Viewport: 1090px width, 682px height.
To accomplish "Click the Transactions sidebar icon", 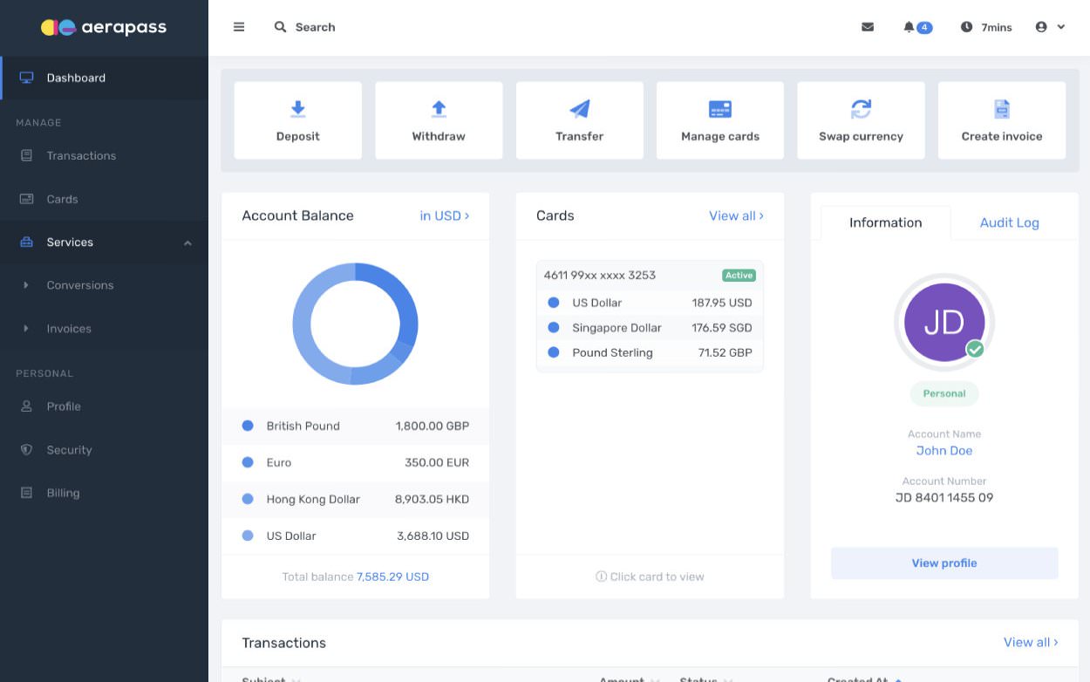I will pos(26,155).
